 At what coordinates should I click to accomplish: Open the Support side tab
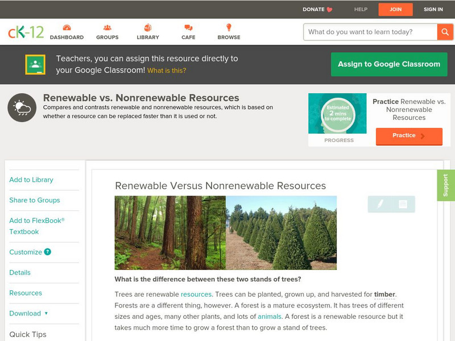(x=446, y=185)
